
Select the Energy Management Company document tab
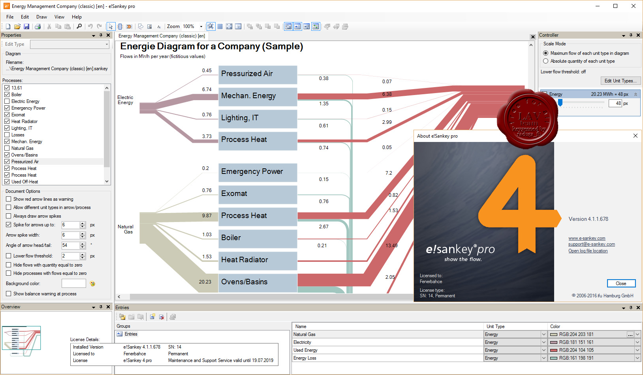[x=162, y=36]
